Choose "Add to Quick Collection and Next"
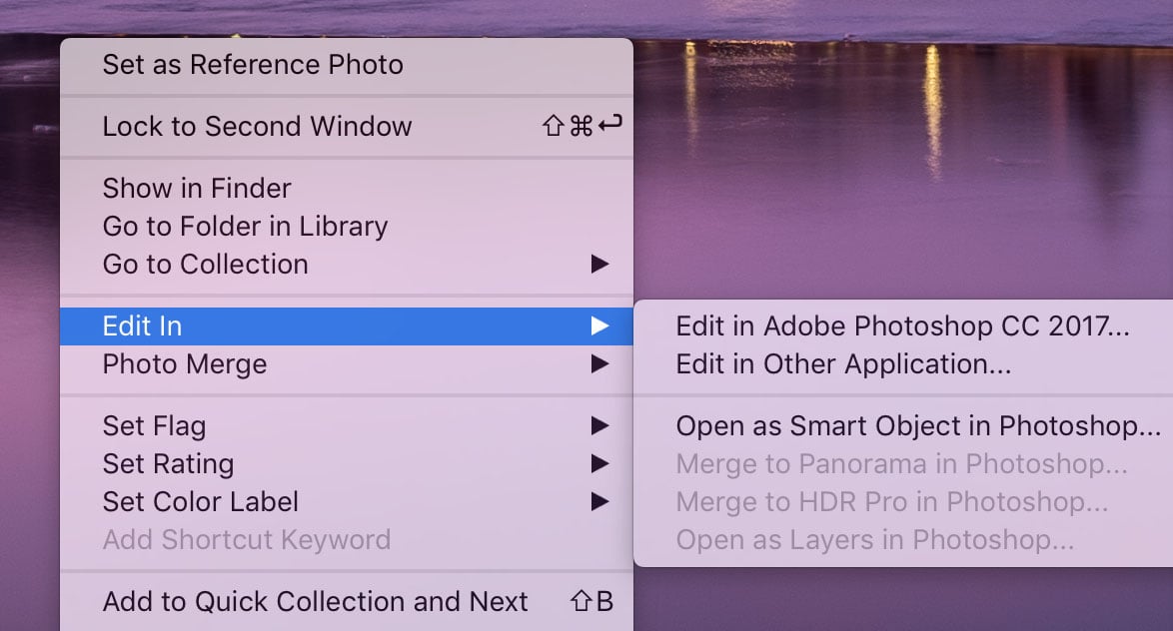 [x=315, y=601]
